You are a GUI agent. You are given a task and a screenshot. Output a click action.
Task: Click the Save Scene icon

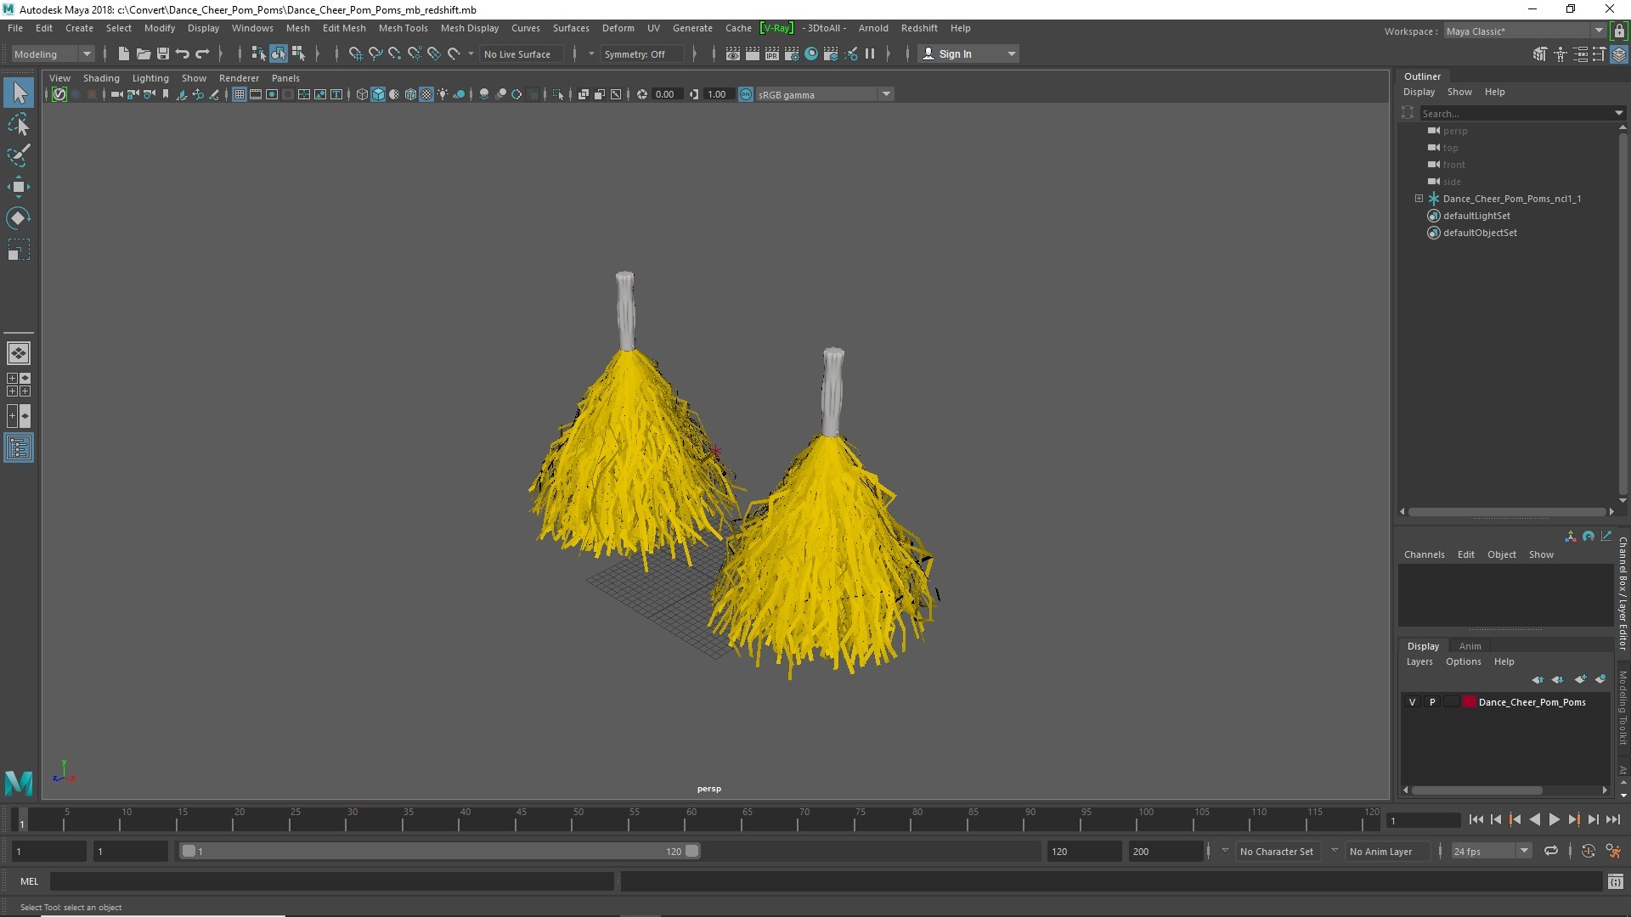(163, 53)
